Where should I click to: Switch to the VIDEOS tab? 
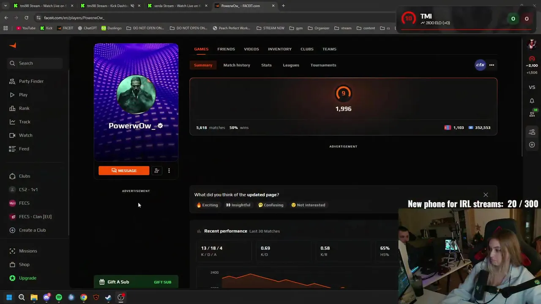(251, 49)
